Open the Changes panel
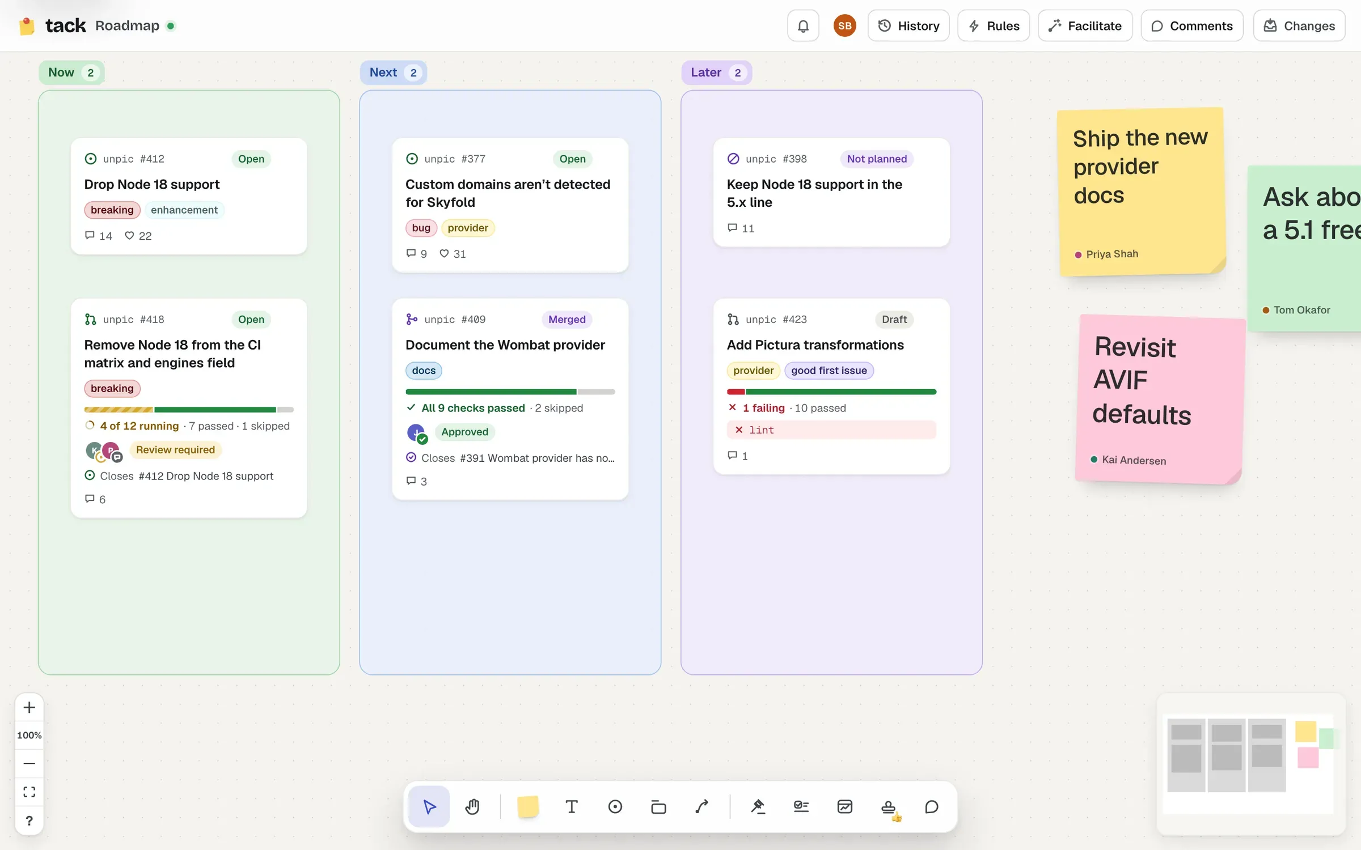Screen dimensions: 1361x850 point(1299,25)
